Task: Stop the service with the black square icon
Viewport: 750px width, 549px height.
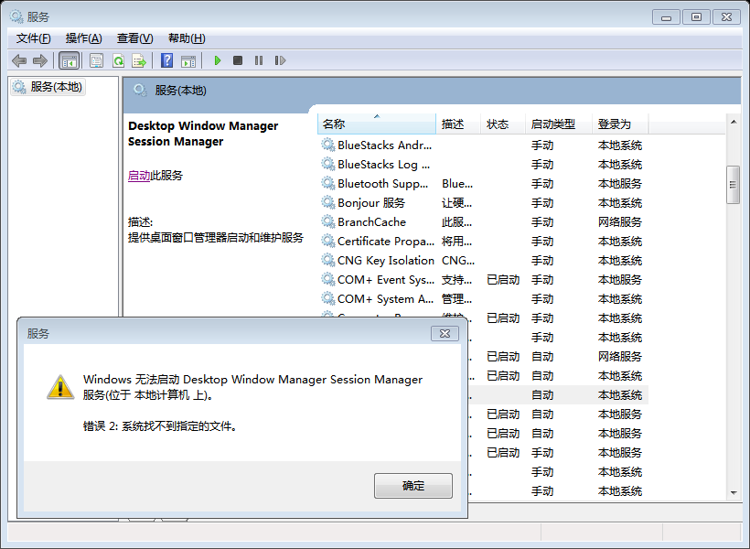Action: click(x=238, y=60)
